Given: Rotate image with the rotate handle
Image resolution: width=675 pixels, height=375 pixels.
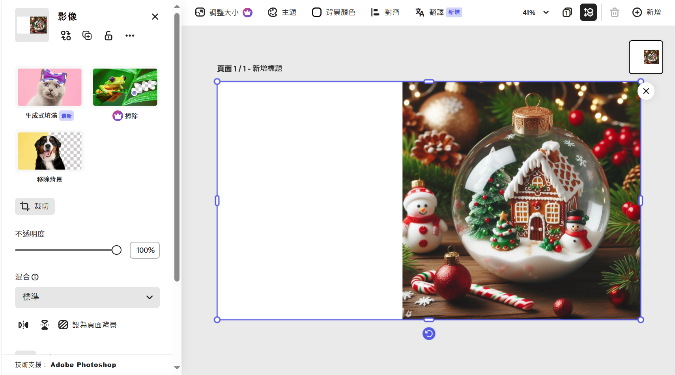Looking at the screenshot, I should click(429, 334).
